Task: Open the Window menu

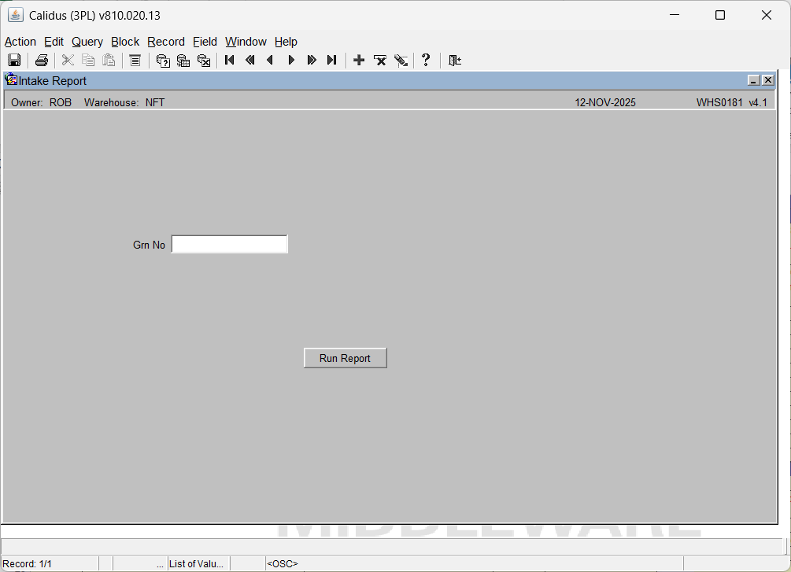Action: [x=246, y=42]
